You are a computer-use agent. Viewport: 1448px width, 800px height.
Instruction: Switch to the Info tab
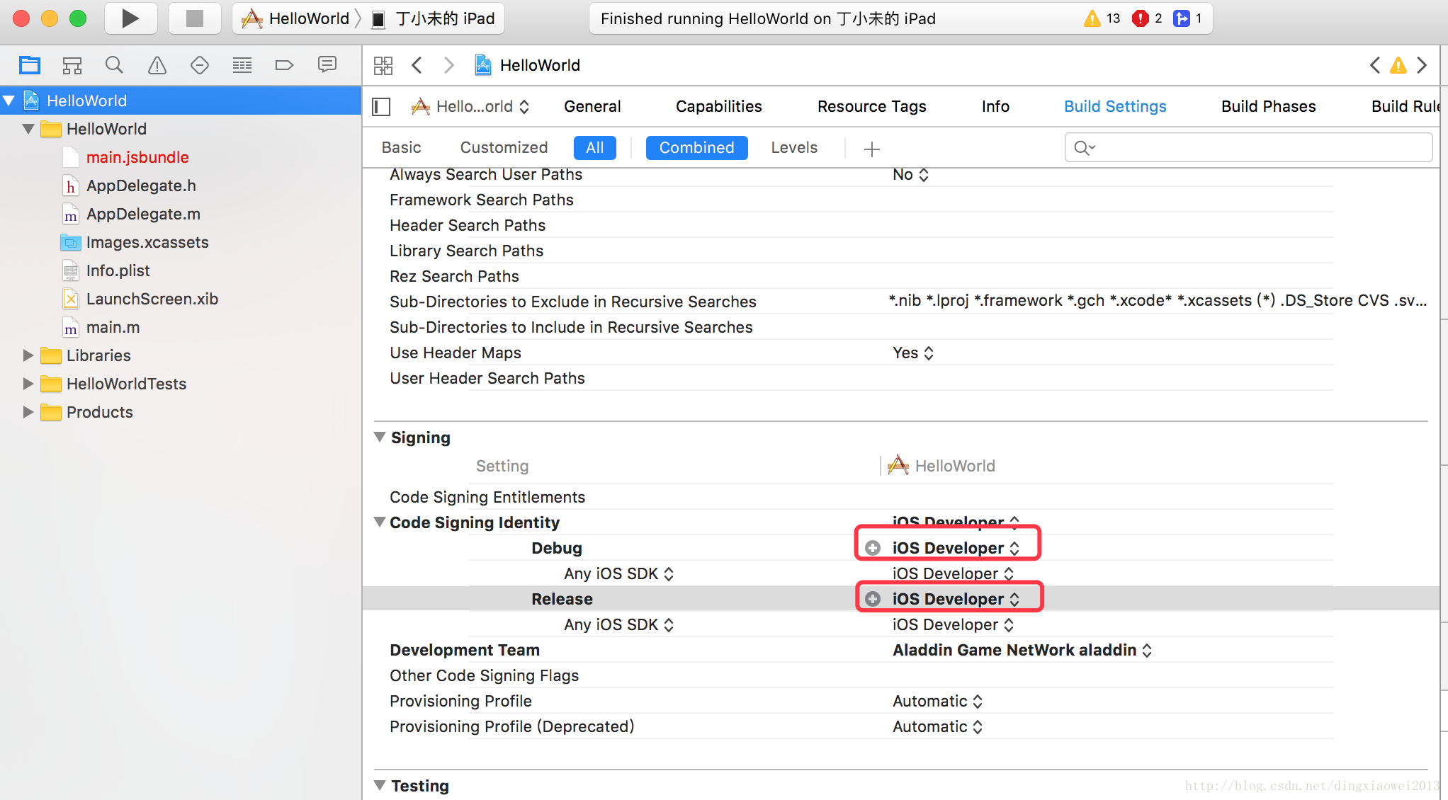pos(995,106)
